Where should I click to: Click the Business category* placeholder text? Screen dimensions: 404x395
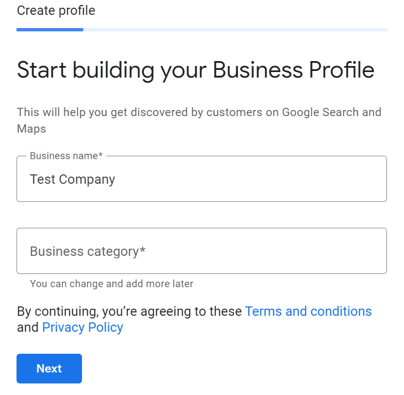88,251
